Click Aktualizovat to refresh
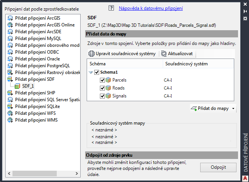Screen dimensions: 249x182 pos(177,54)
